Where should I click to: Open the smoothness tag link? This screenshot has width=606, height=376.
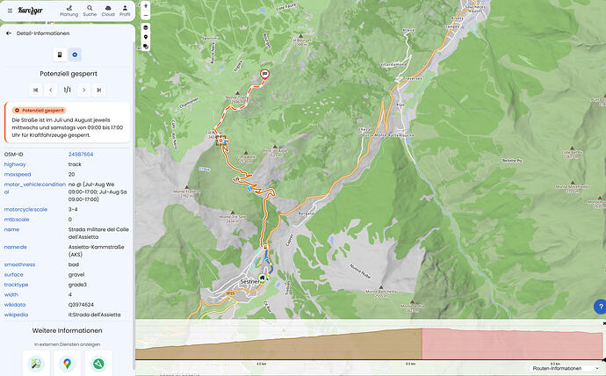point(19,264)
